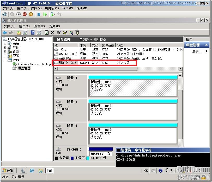The width and height of the screenshot is (212, 182).
Task: Click the Turn Off (stop) VM button
Action: click(19, 14)
